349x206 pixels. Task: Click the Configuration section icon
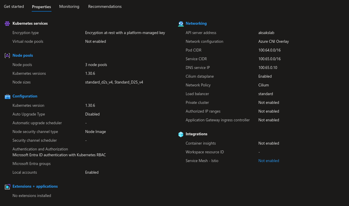[7, 96]
